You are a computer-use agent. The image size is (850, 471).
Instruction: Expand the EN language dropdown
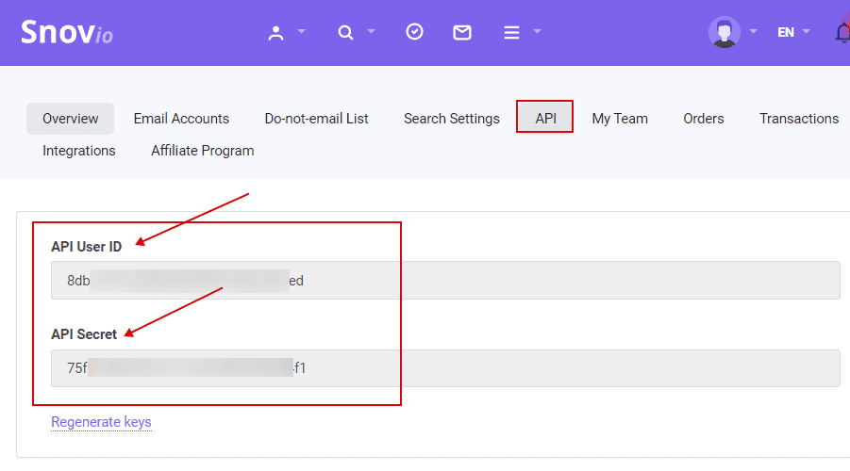tap(793, 32)
